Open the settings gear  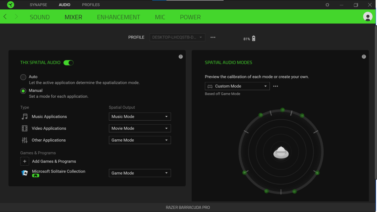(x=327, y=5)
